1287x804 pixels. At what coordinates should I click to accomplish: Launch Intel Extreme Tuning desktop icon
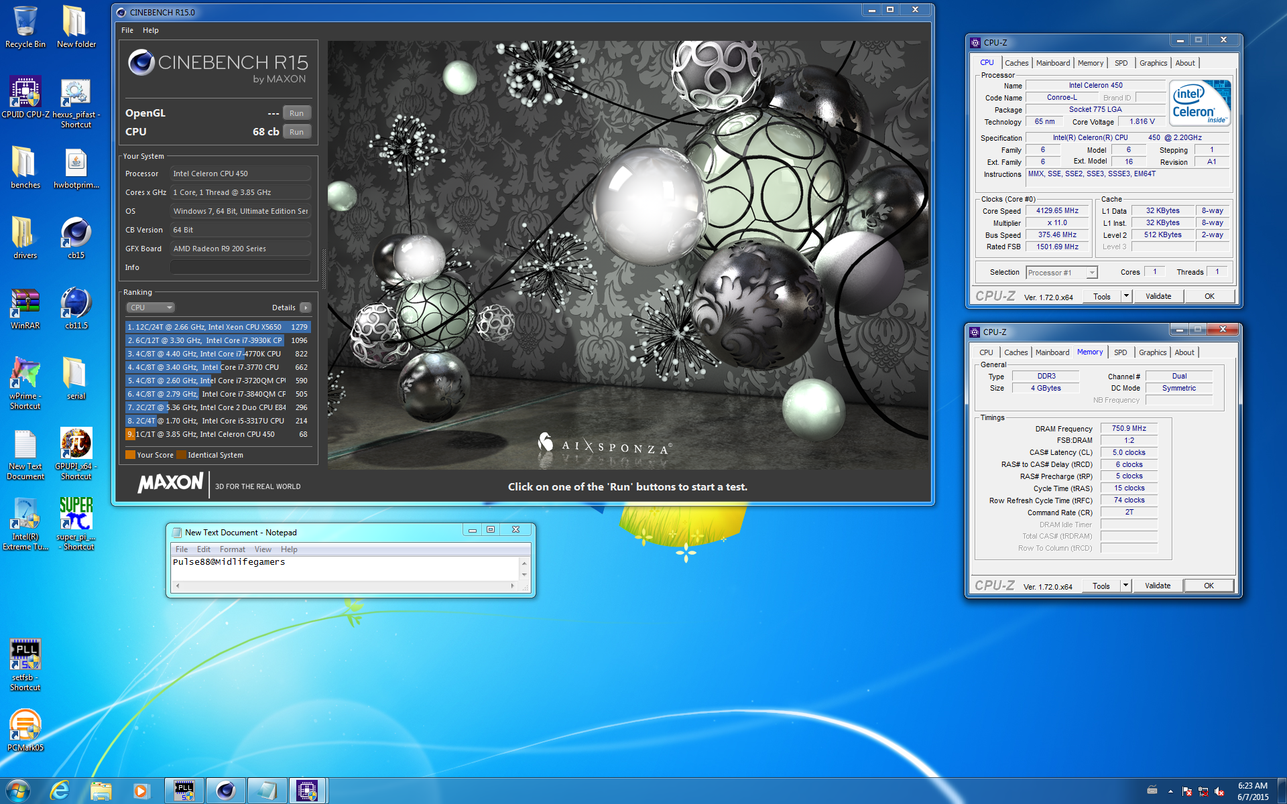(25, 525)
